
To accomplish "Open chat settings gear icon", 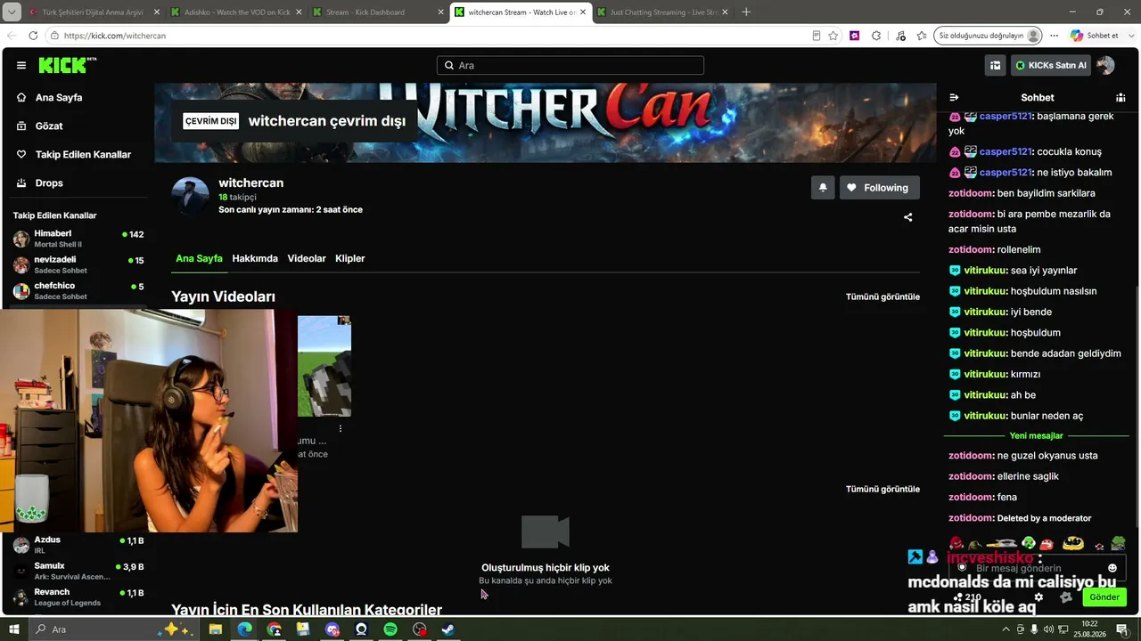I will coord(1038,597).
